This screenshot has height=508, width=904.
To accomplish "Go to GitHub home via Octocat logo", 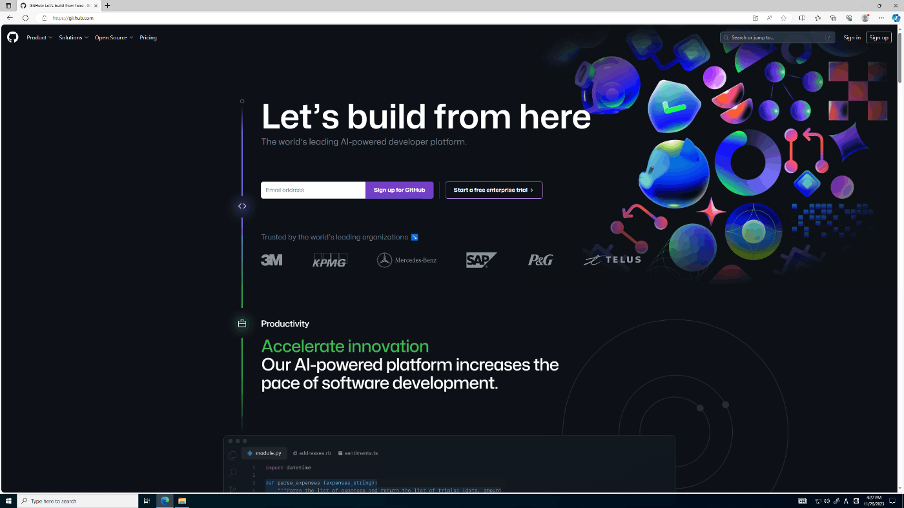I will tap(13, 37).
